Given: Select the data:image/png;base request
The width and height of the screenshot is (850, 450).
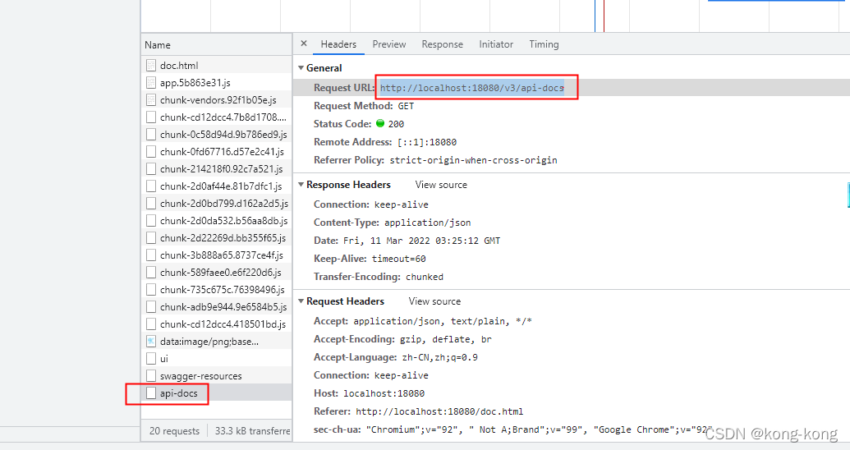Looking at the screenshot, I should point(217,342).
